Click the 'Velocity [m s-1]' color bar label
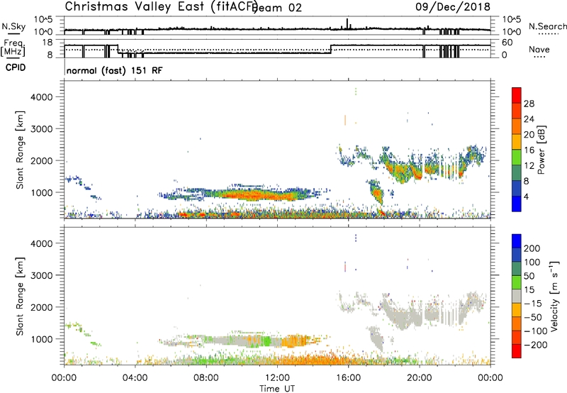 coord(554,296)
